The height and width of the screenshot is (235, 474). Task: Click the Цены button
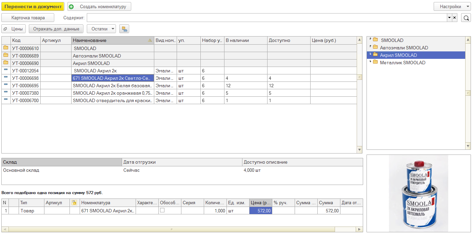14,29
